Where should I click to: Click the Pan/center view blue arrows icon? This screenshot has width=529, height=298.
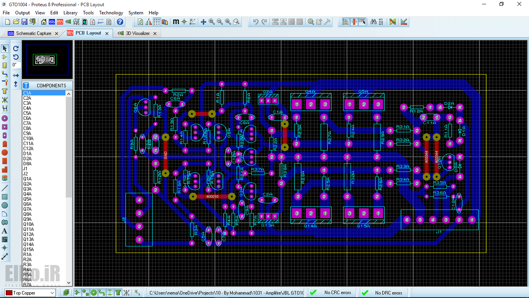[x=203, y=22]
